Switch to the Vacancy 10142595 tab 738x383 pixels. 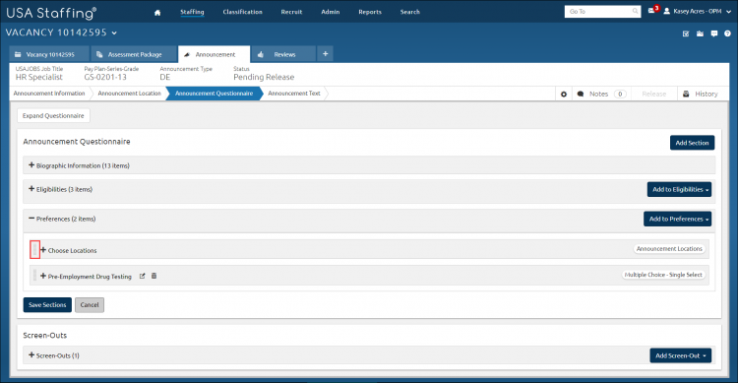pyautogui.click(x=49, y=54)
